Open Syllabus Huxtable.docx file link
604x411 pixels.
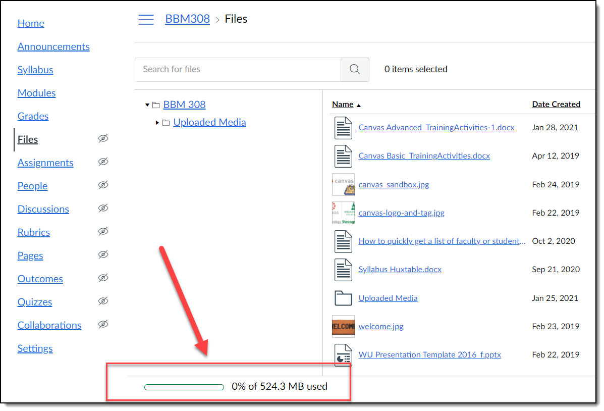click(x=400, y=270)
